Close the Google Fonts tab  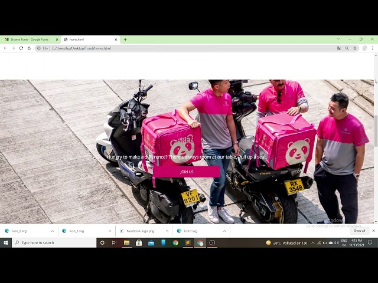(x=57, y=40)
